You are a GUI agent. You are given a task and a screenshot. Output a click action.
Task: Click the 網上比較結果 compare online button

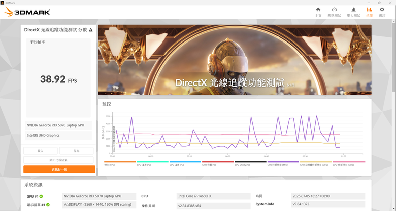pyautogui.click(x=58, y=160)
